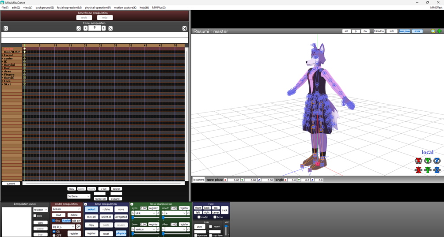Toggle the low pow button
Viewport: 444px width, 237px height.
click(404, 31)
